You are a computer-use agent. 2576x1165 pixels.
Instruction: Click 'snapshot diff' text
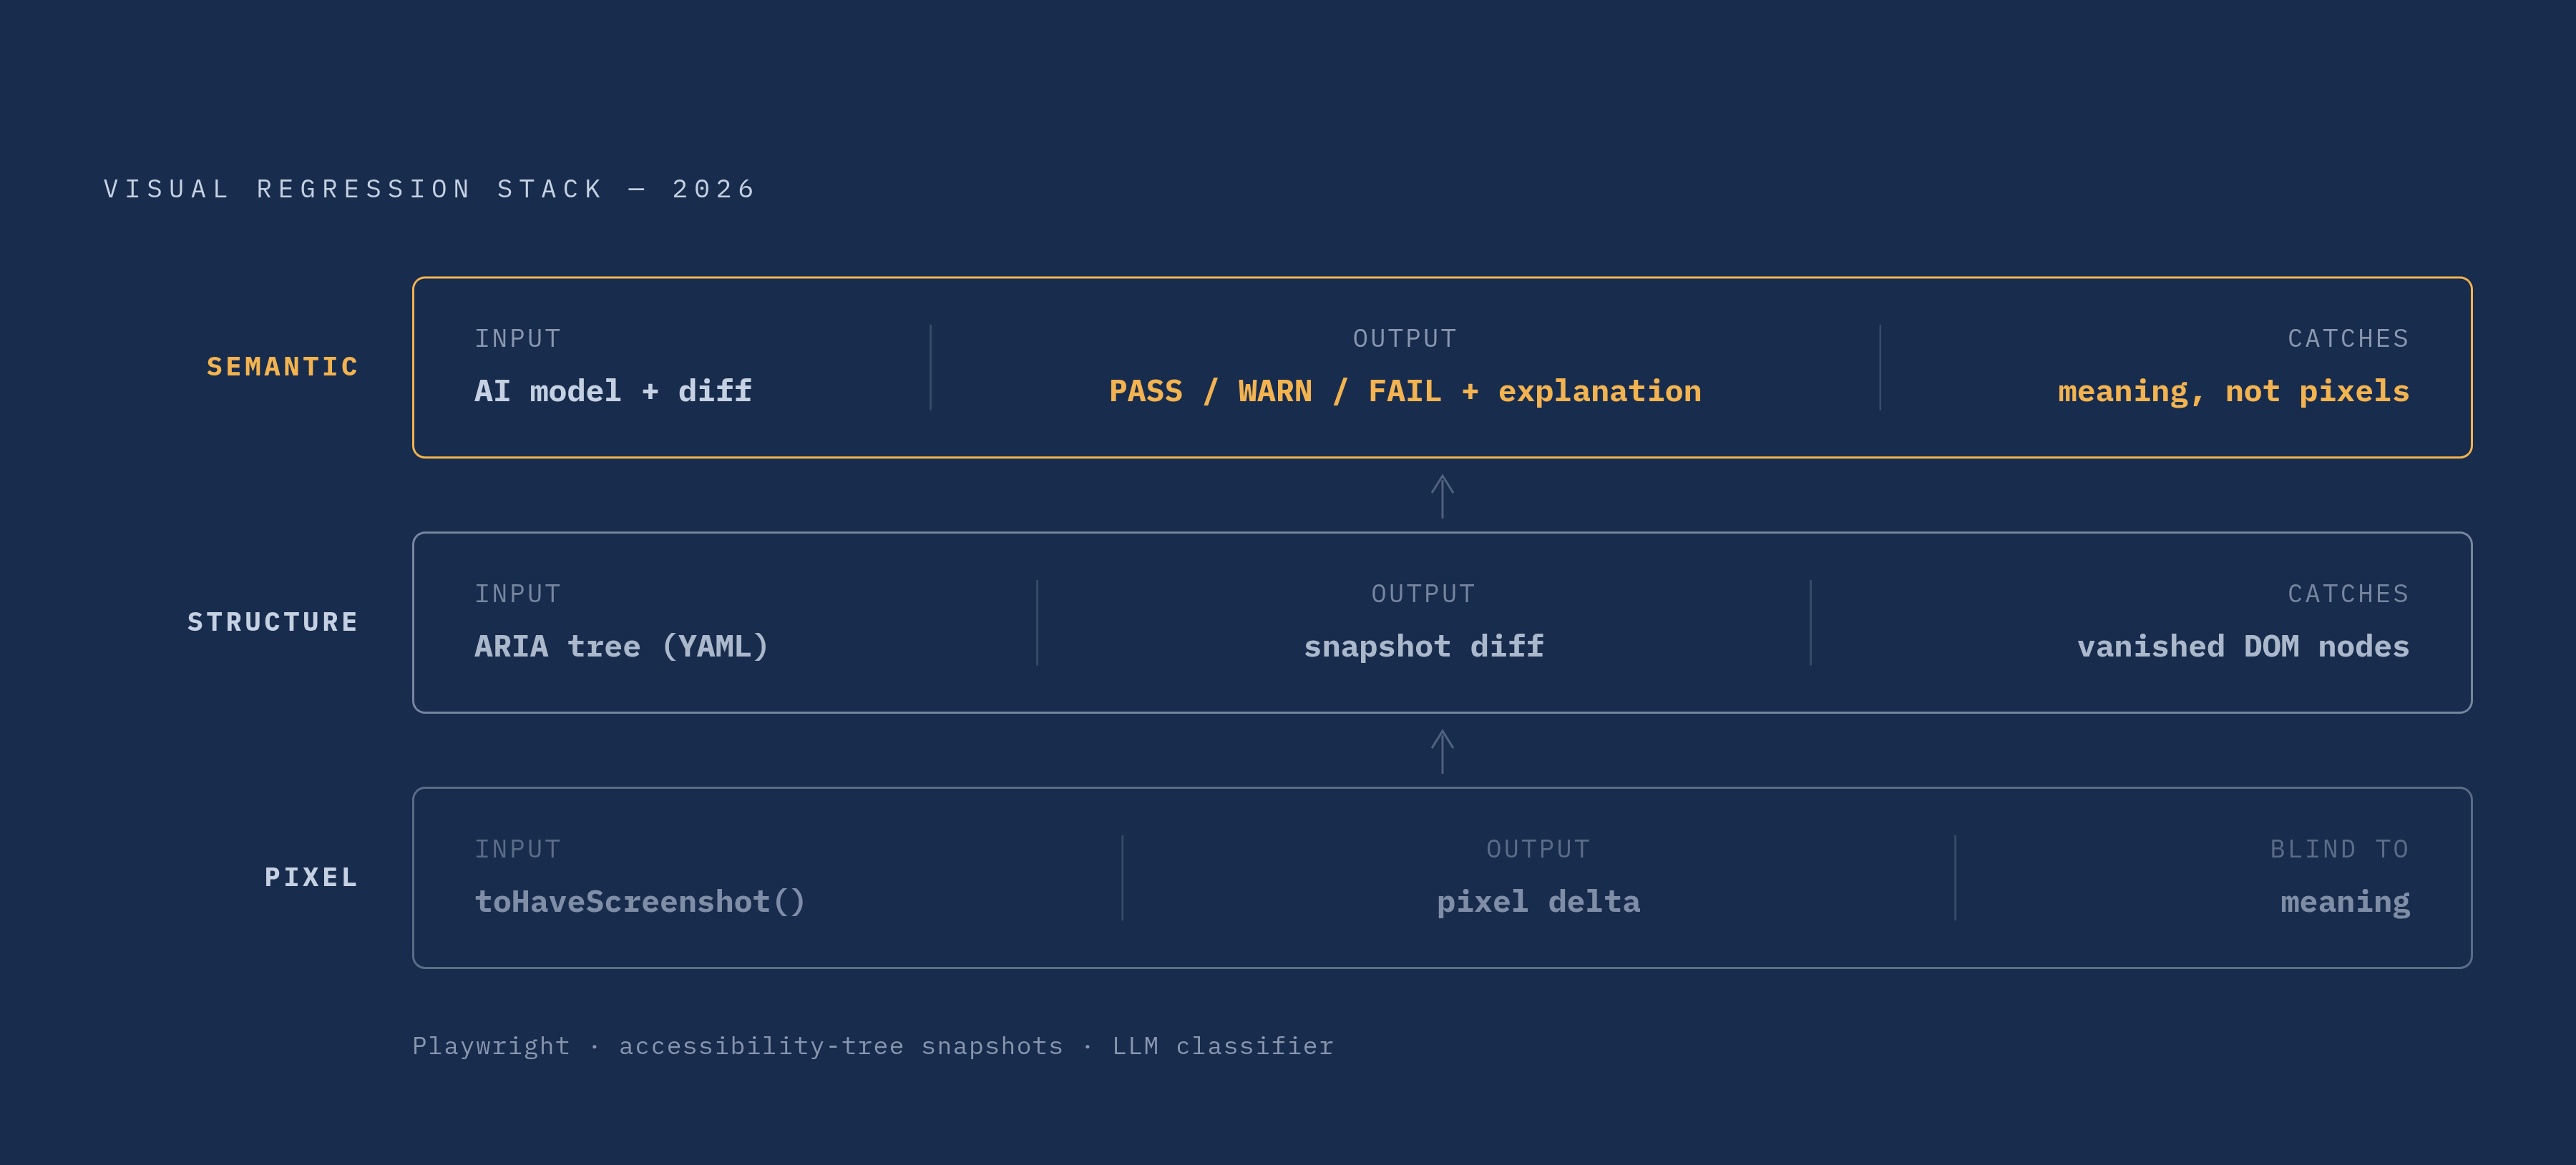1423,647
